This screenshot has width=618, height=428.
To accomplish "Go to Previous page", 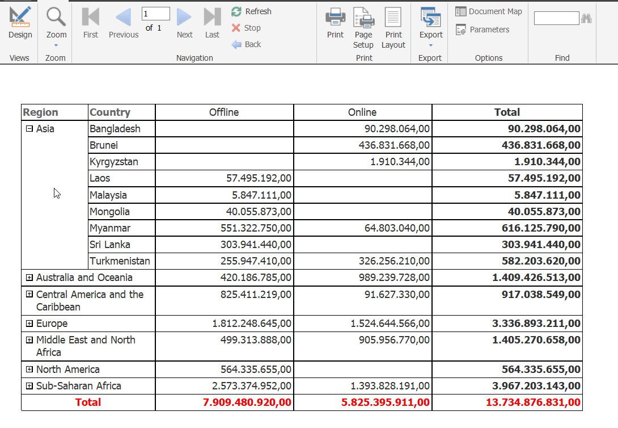I will pyautogui.click(x=123, y=23).
